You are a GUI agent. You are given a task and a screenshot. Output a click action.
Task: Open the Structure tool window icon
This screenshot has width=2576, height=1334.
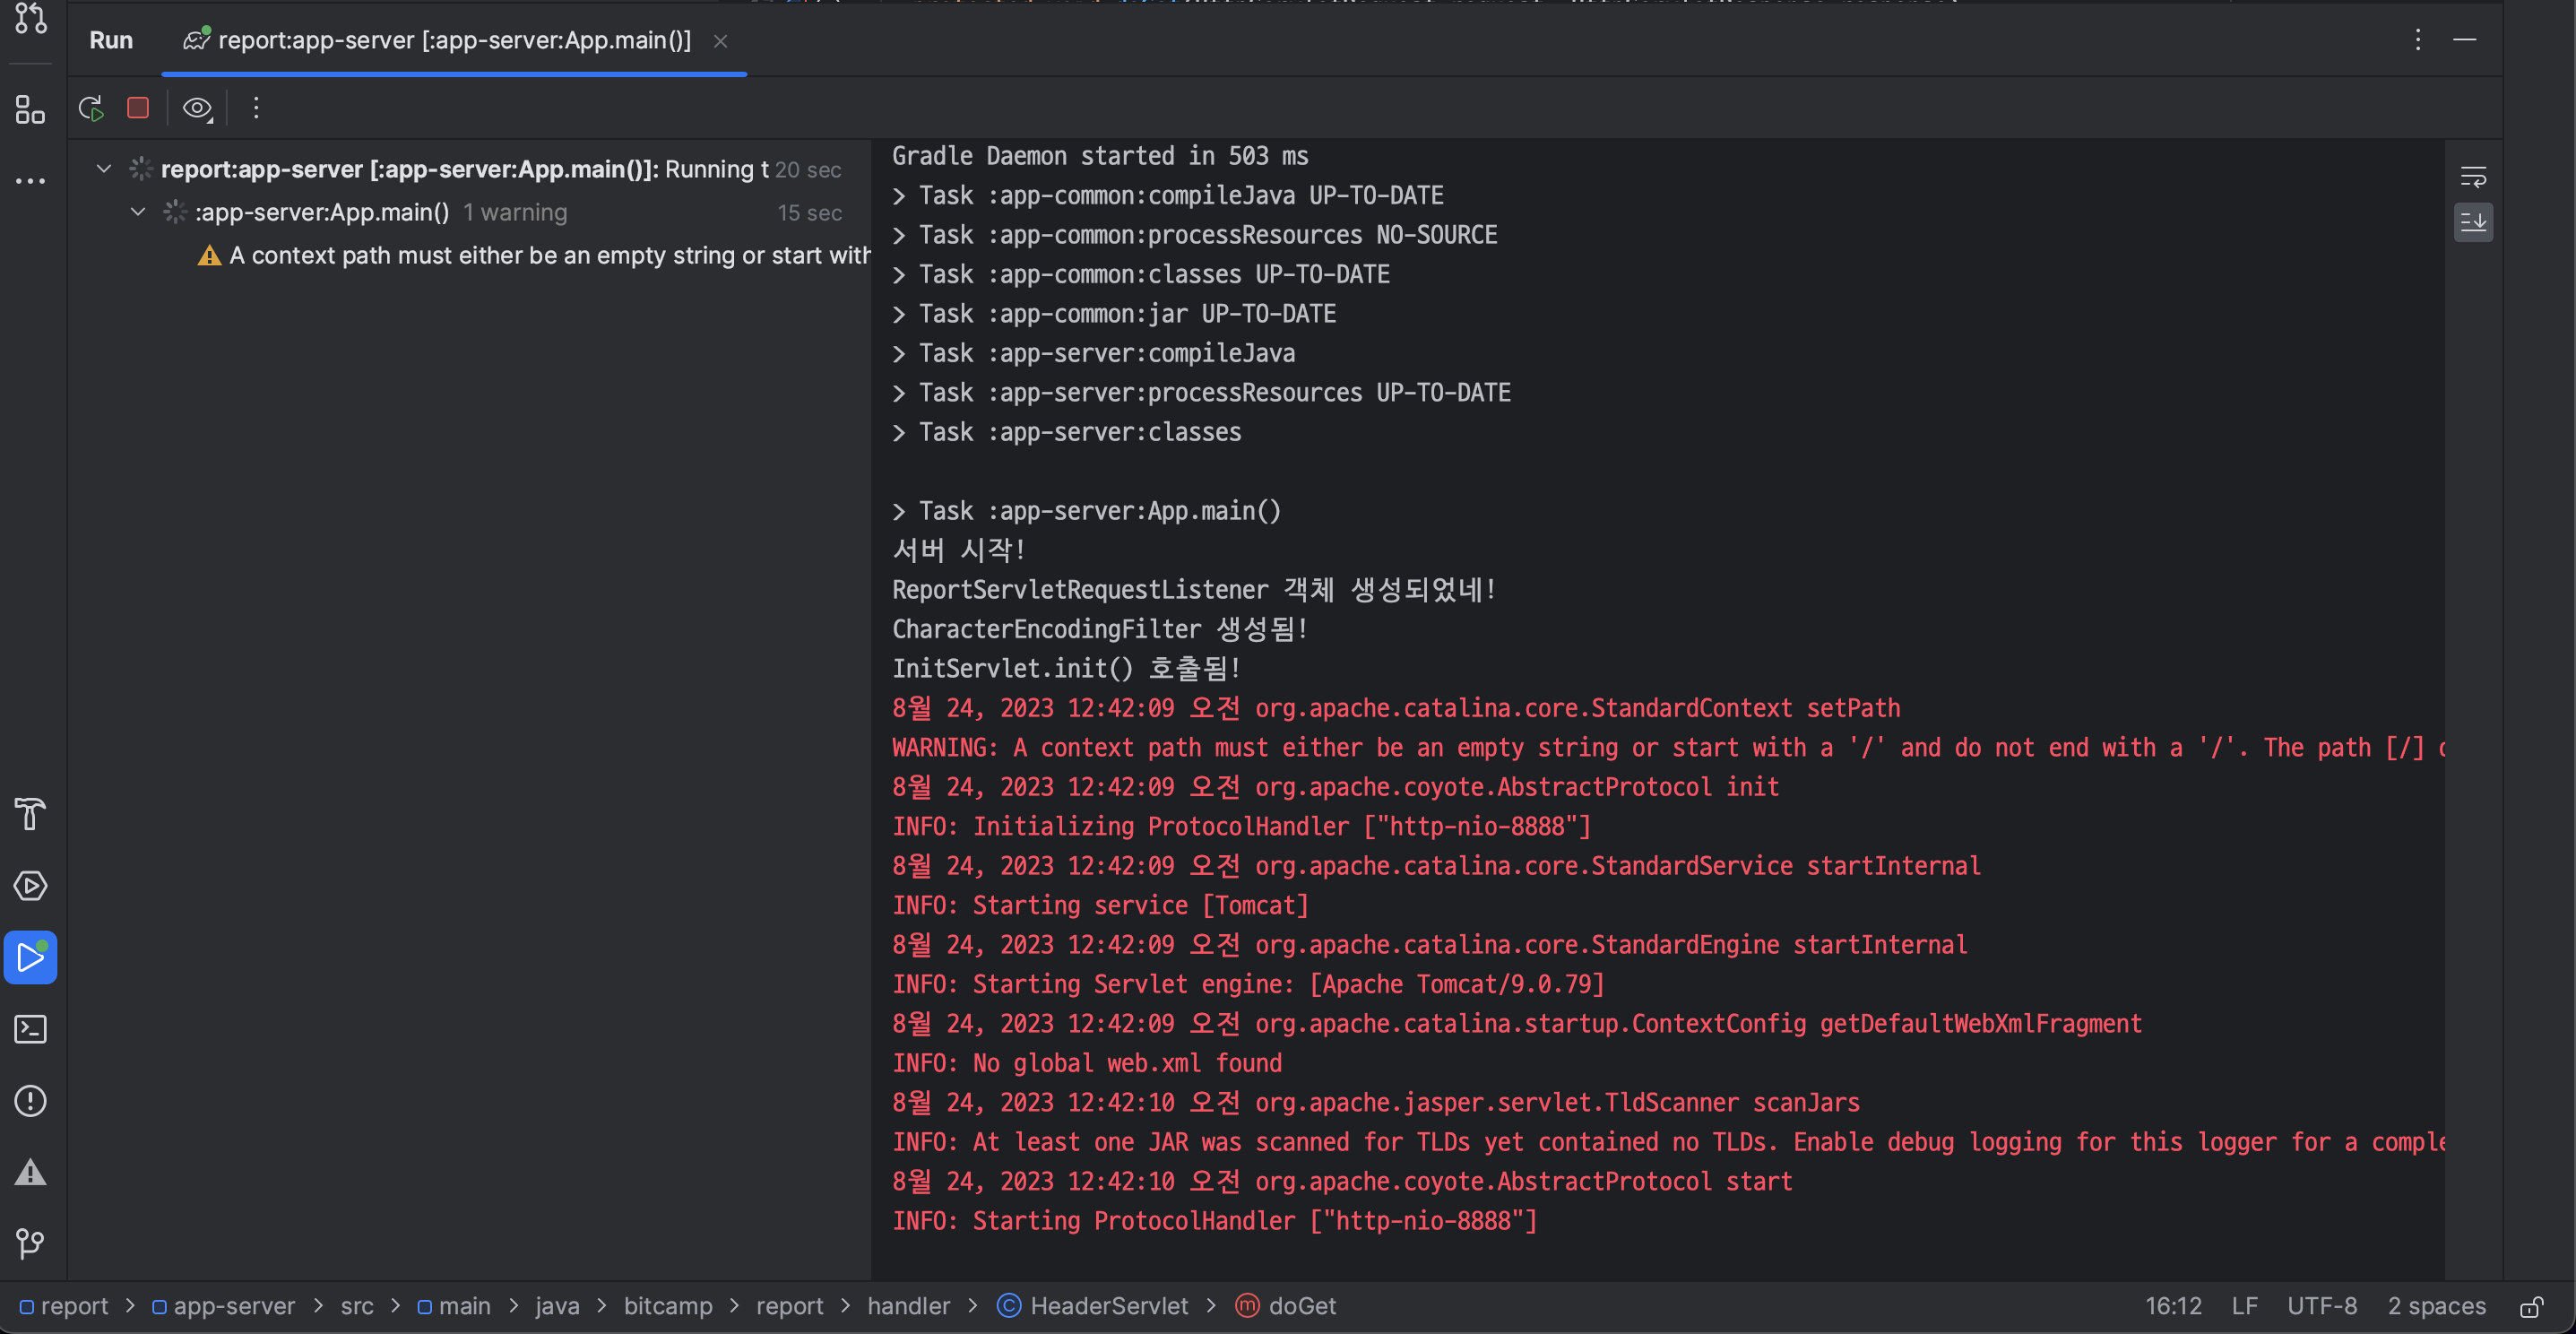[30, 109]
